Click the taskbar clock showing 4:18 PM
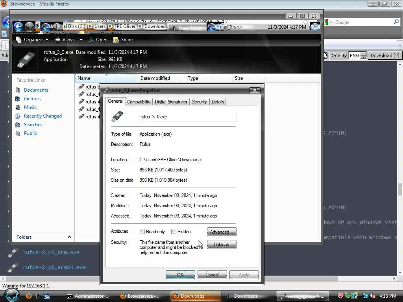The image size is (403, 302). pyautogui.click(x=388, y=296)
